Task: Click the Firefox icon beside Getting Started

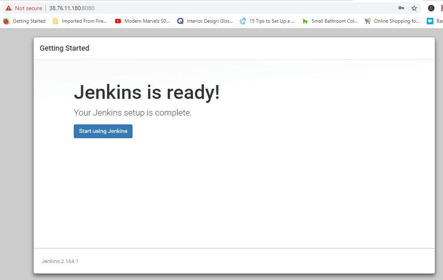Action: pyautogui.click(x=6, y=21)
